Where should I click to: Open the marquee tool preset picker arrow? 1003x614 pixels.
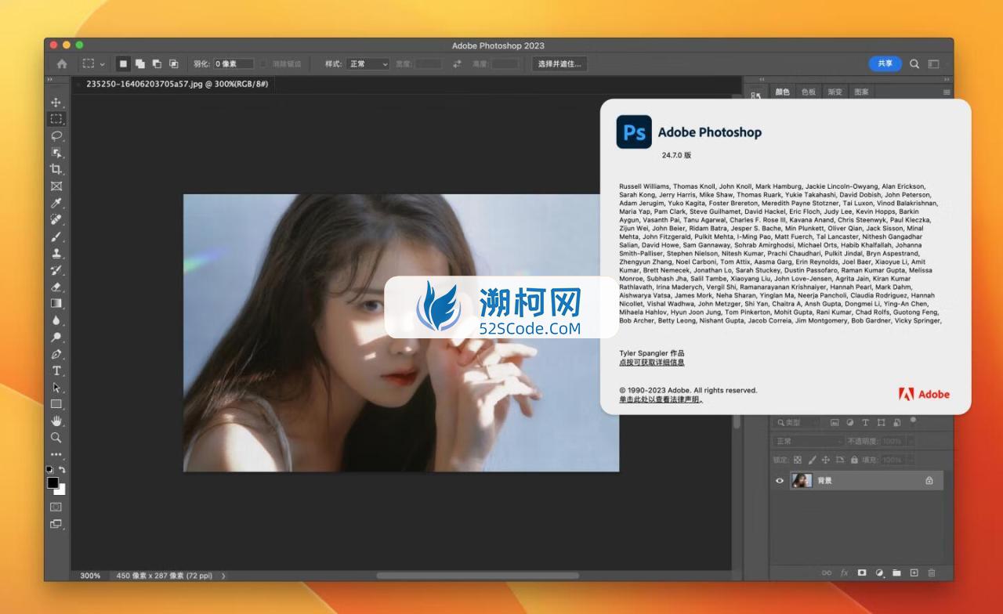coord(103,63)
